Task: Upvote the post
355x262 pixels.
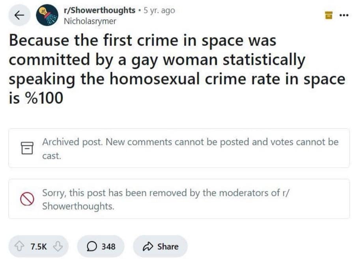Action: point(21,247)
